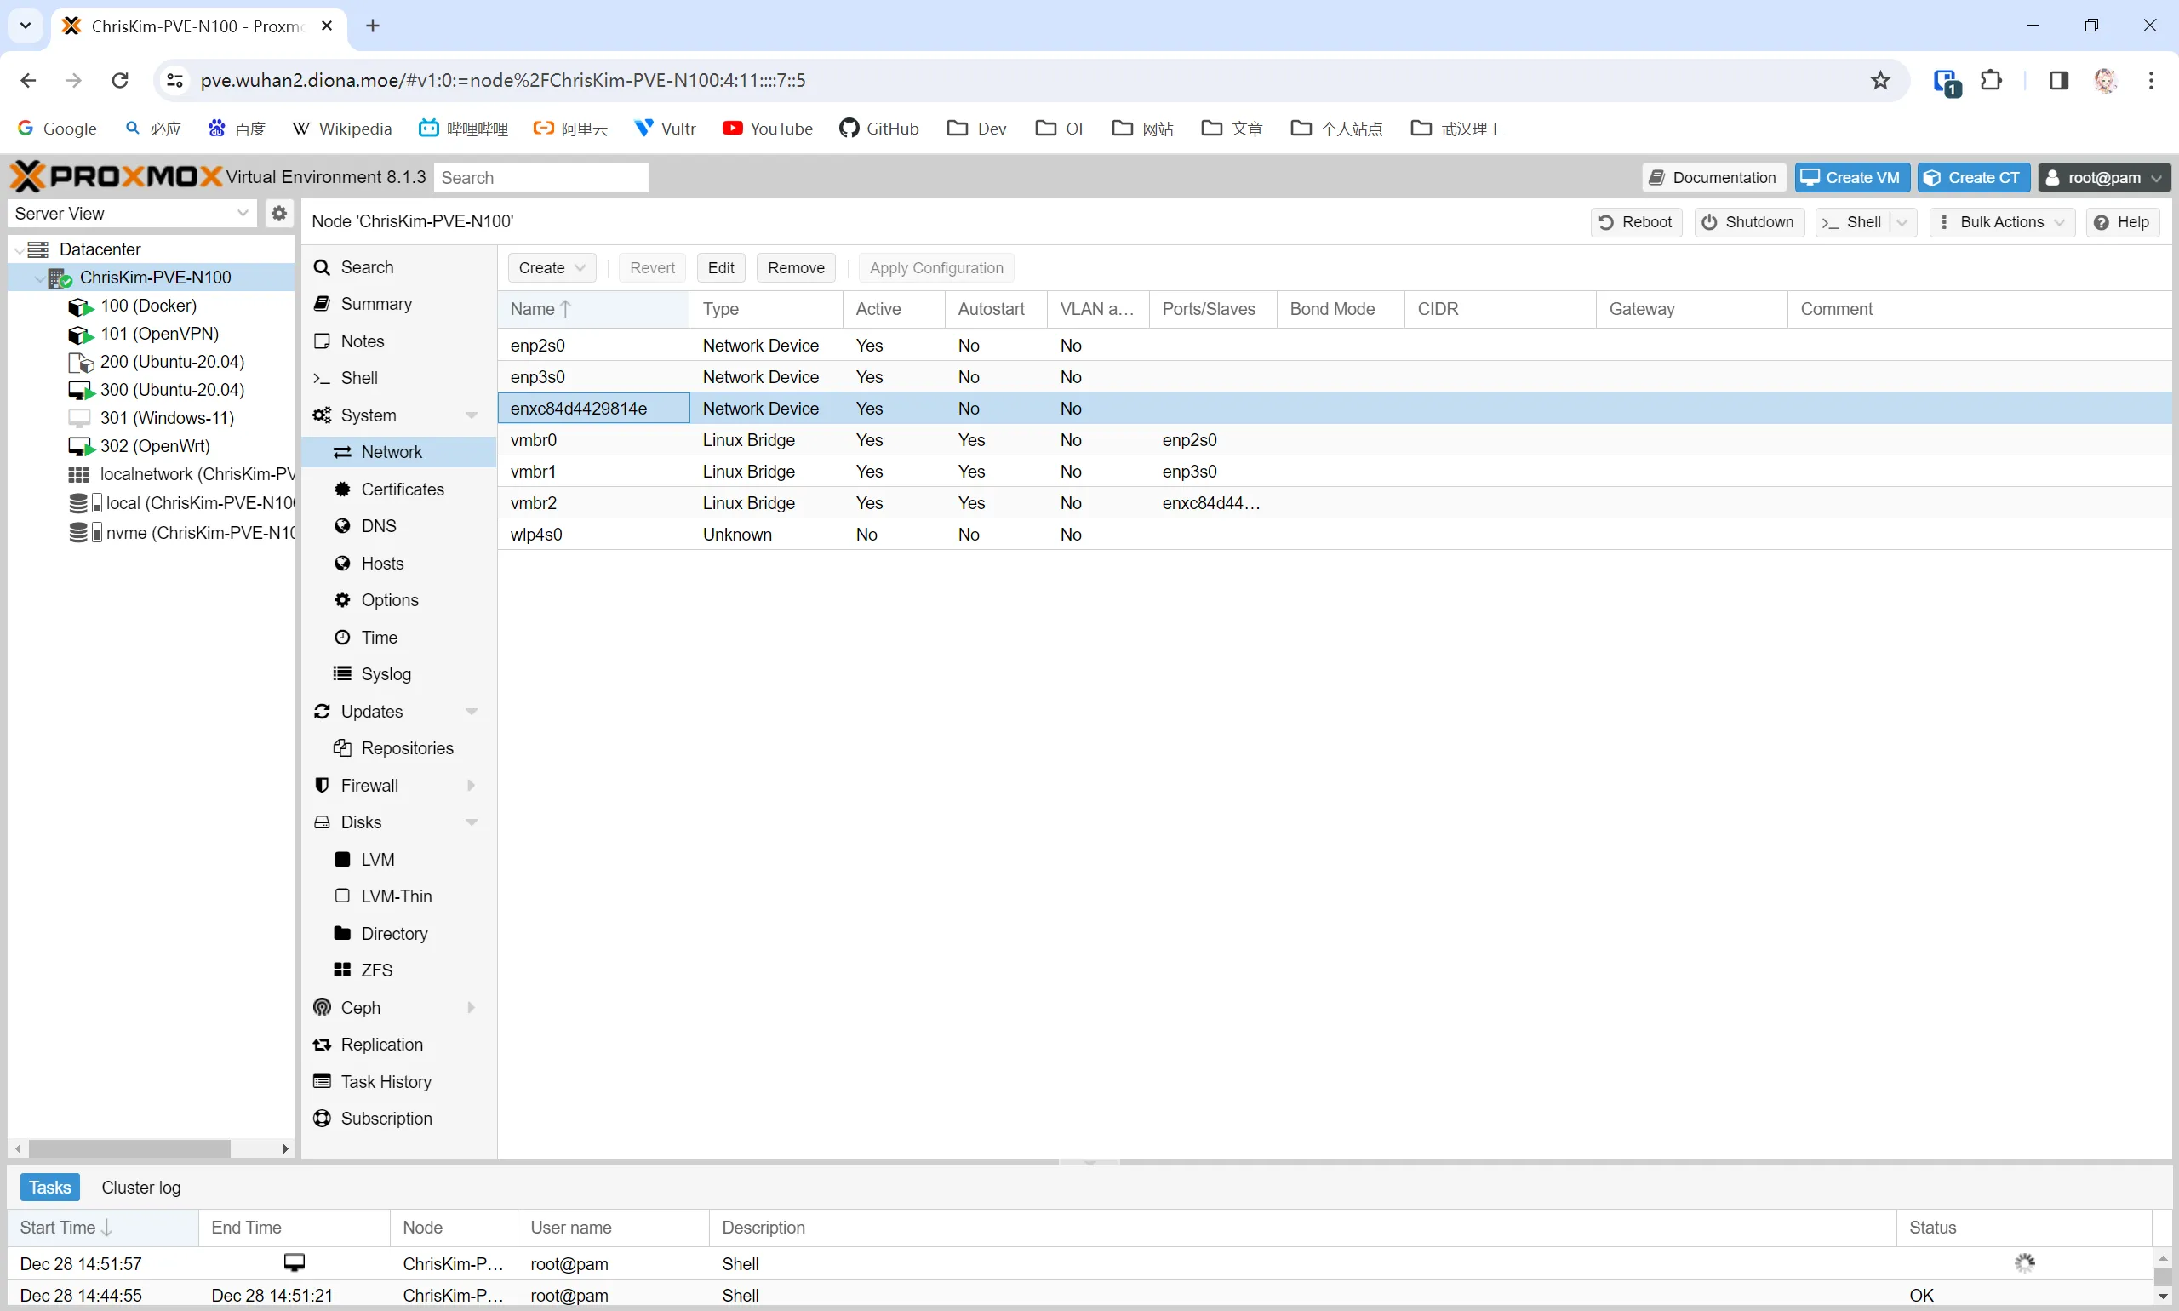Expand the Firewall menu section

click(x=471, y=786)
